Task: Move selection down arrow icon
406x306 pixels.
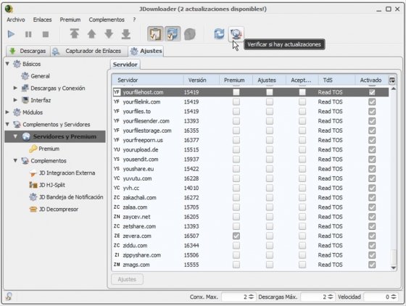Action: (109, 34)
